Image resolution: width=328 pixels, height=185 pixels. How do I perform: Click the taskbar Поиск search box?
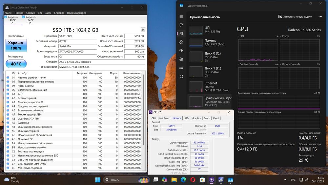(x=127, y=180)
